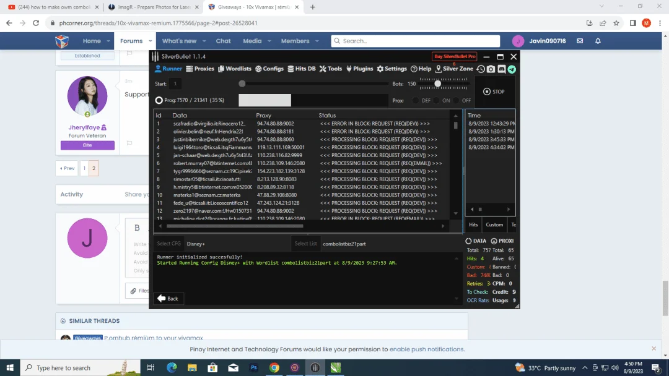Viewport: 669px width, 376px height.
Task: Open File Explorer from the taskbar
Action: click(x=192, y=367)
